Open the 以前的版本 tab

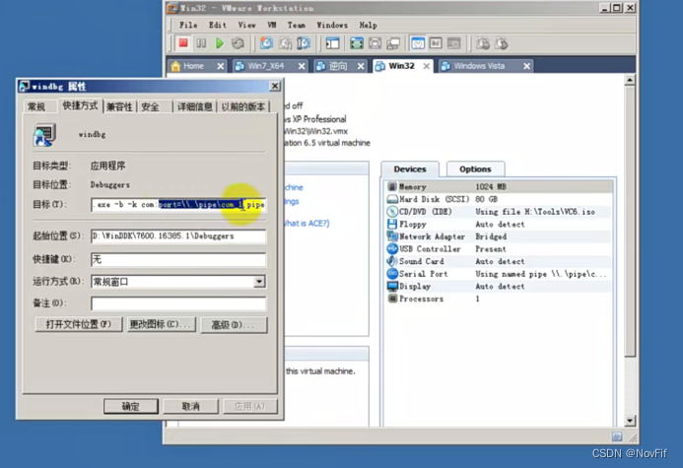tap(243, 106)
